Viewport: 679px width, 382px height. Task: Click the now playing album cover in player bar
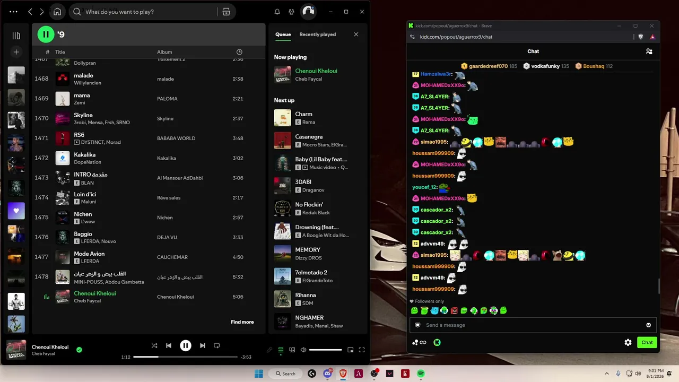tap(16, 350)
